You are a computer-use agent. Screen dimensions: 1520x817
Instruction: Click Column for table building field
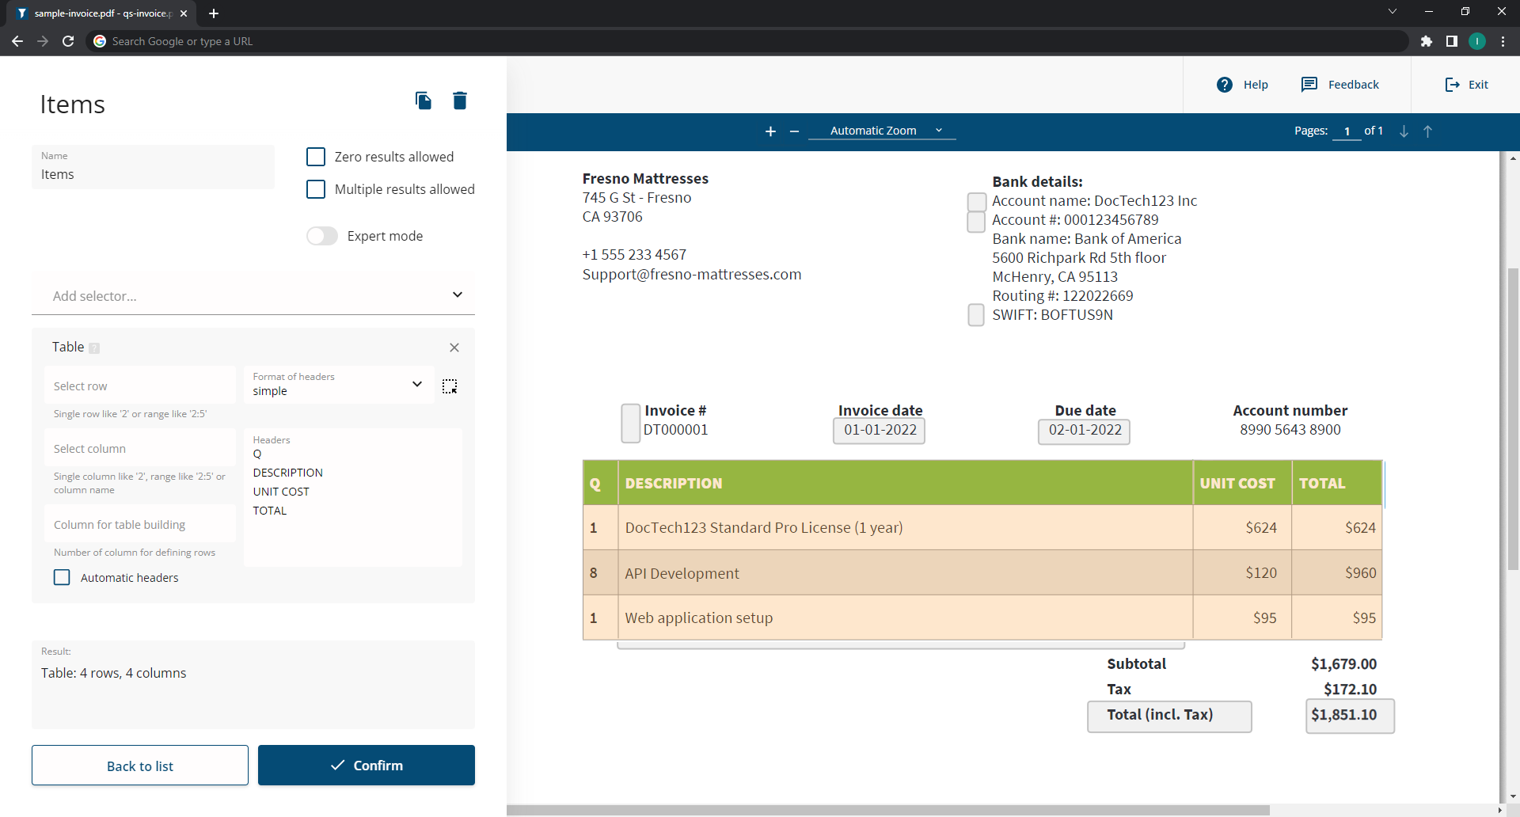point(140,524)
